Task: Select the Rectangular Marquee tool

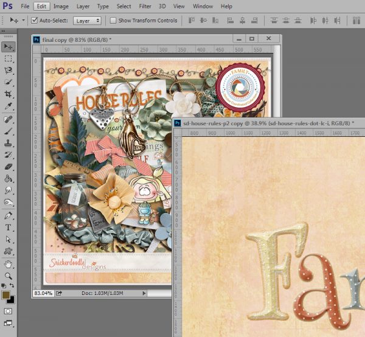Action: (9, 58)
